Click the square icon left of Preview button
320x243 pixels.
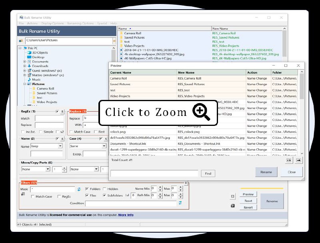click(x=233, y=196)
